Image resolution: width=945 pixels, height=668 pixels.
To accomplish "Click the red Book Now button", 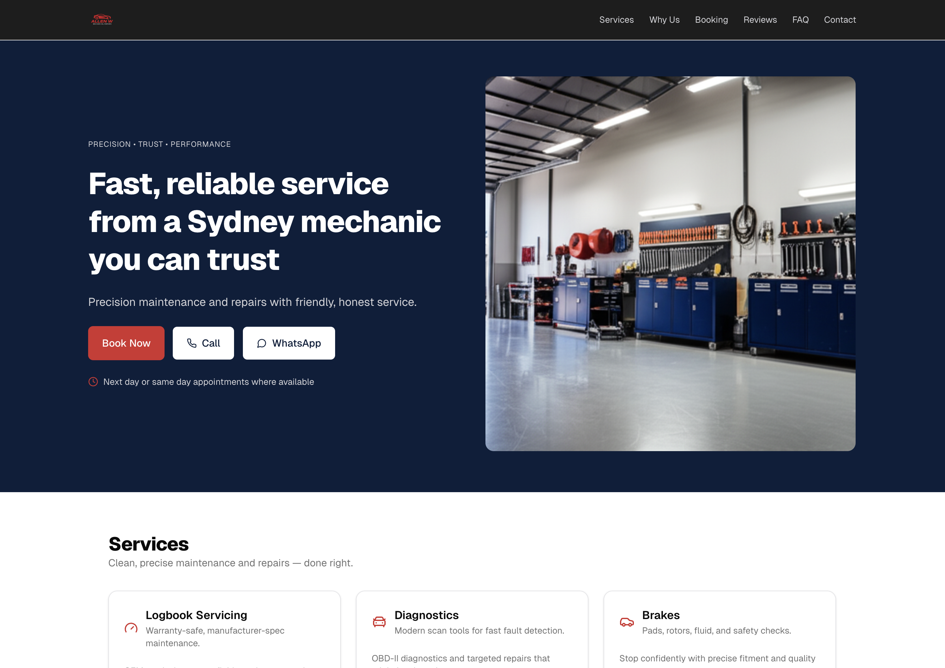I will pyautogui.click(x=126, y=343).
